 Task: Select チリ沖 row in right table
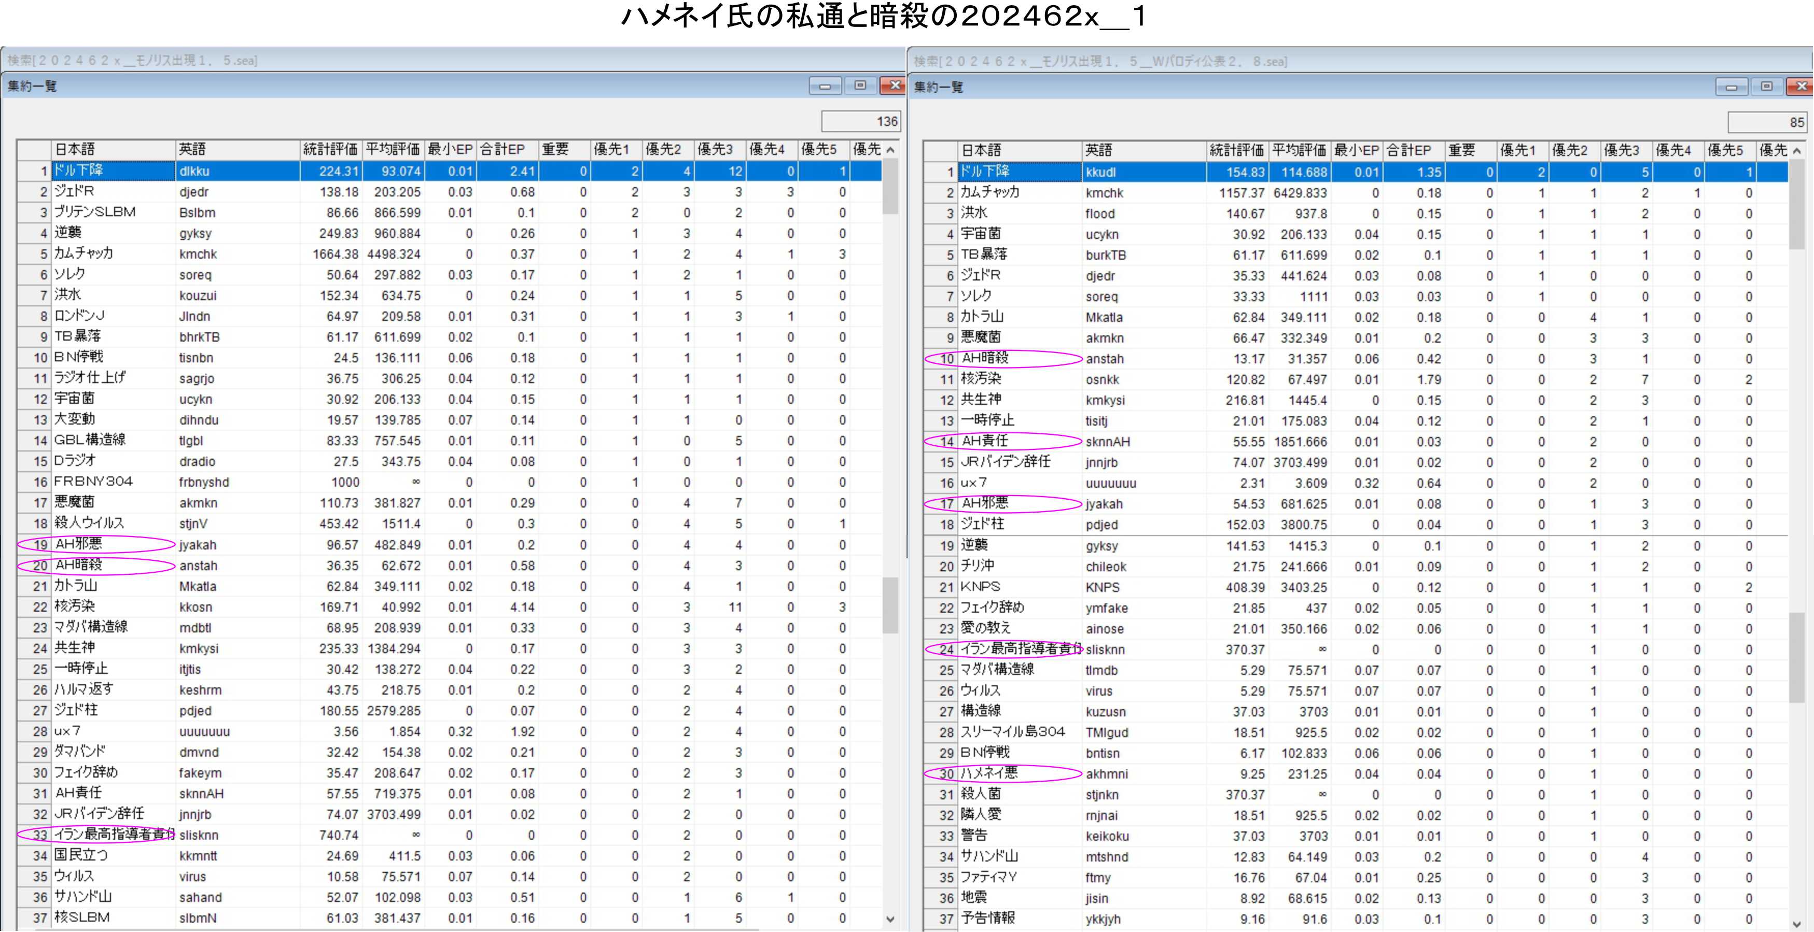point(1356,567)
